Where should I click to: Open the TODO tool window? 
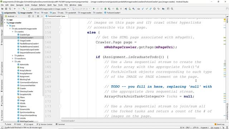(18, 124)
